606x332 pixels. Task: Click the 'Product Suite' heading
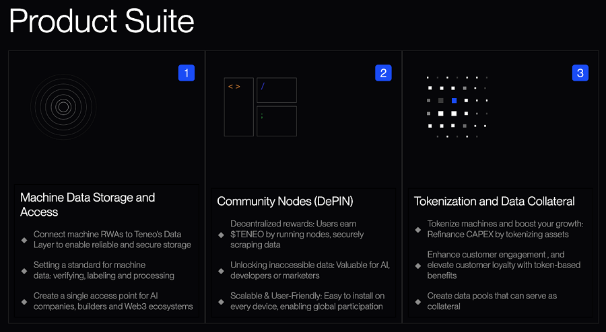[x=102, y=22]
